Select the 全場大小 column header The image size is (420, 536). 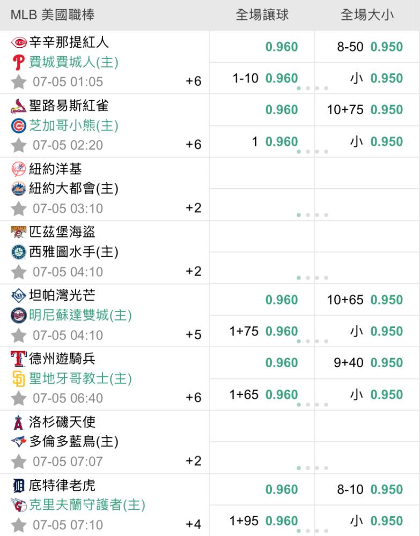[x=367, y=15]
